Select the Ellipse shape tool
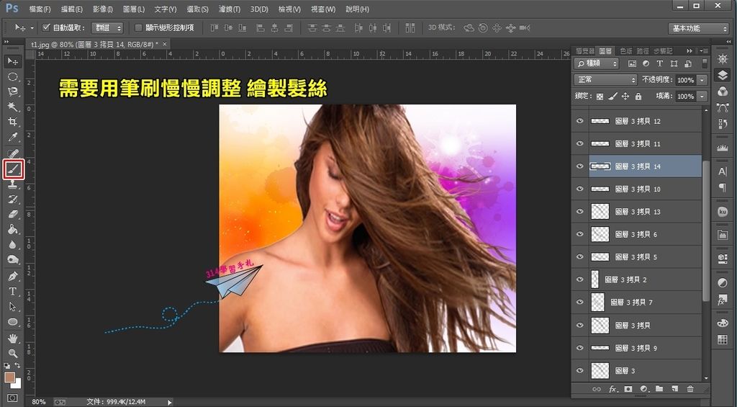737x407 pixels. click(x=13, y=322)
